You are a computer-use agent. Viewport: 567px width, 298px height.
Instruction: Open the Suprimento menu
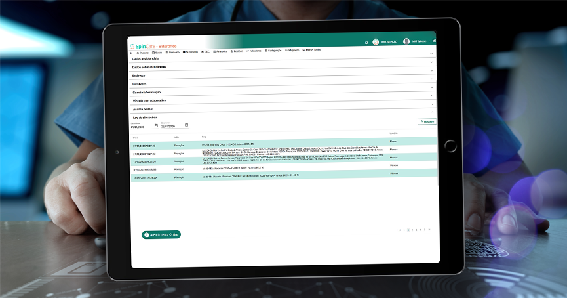(x=190, y=51)
